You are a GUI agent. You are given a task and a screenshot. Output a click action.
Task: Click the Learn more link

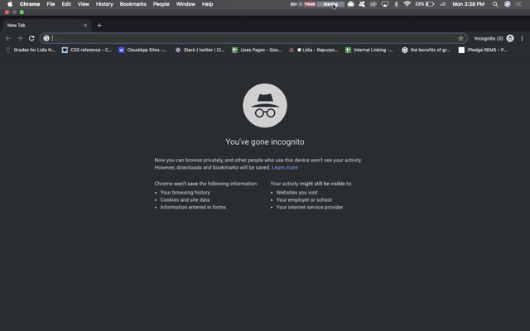[x=285, y=167]
